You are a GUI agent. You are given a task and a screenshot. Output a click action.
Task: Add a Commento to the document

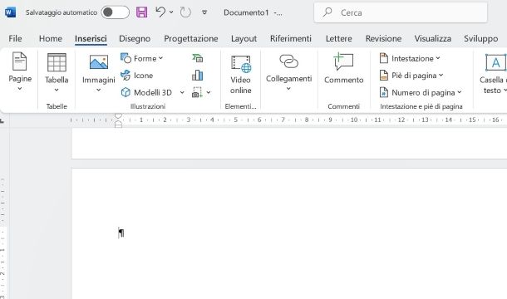[x=344, y=69]
